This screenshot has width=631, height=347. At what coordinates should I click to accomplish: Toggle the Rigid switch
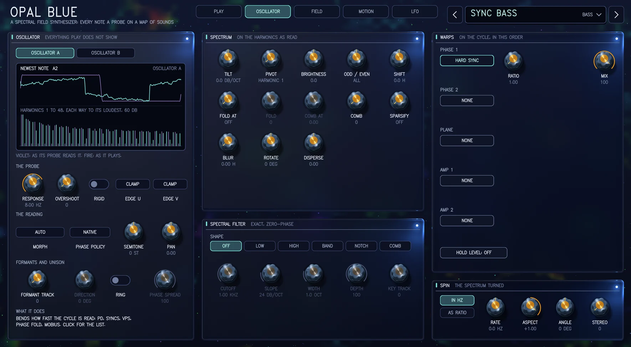coord(99,184)
